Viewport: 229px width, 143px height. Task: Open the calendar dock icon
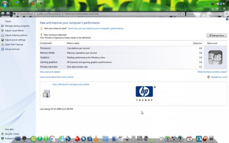189,139
